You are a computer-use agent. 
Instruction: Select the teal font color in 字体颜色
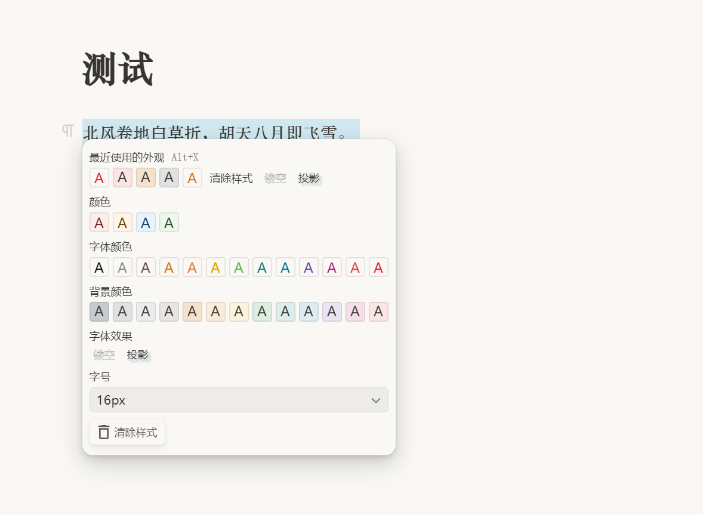point(262,267)
